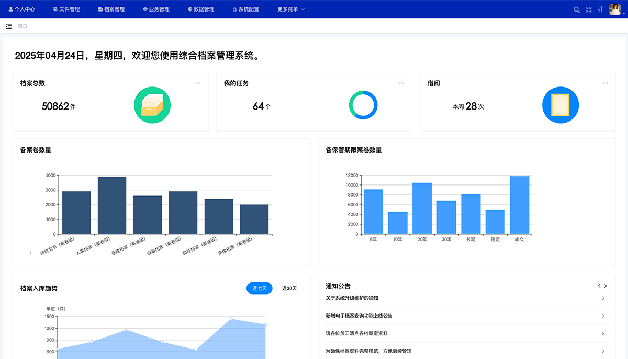Click the 本周 28 次 borrowing count

tap(468, 106)
